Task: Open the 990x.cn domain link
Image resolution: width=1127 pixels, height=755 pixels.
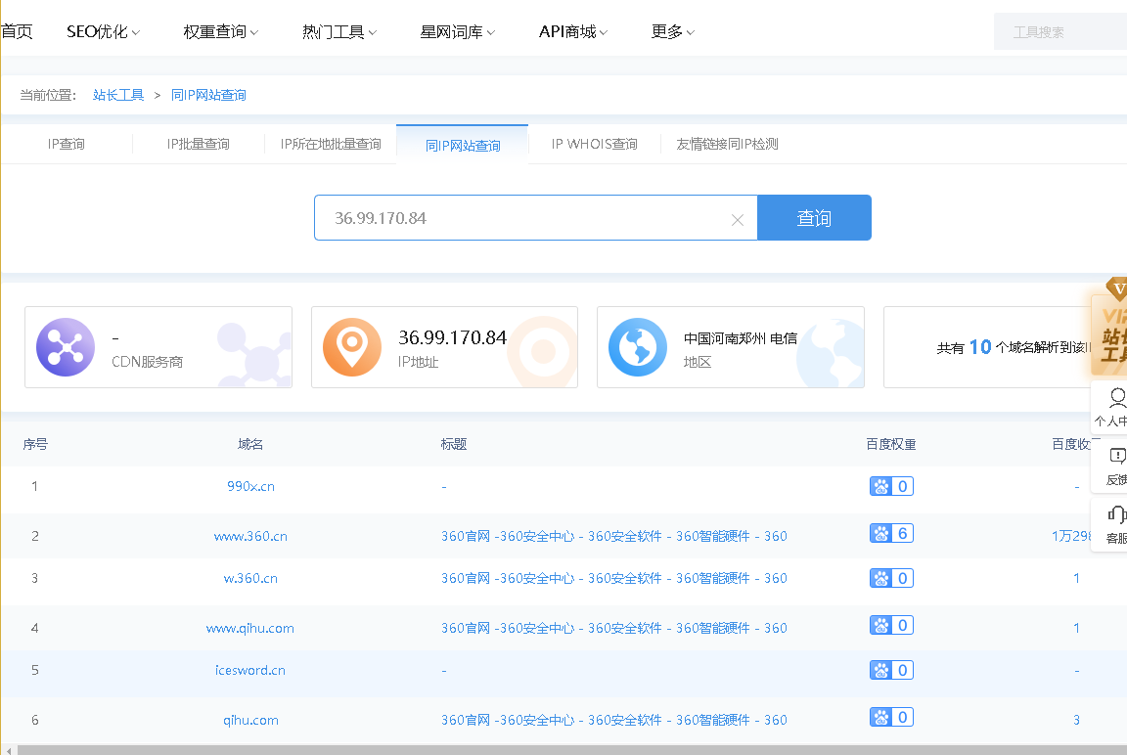Action: pos(250,486)
